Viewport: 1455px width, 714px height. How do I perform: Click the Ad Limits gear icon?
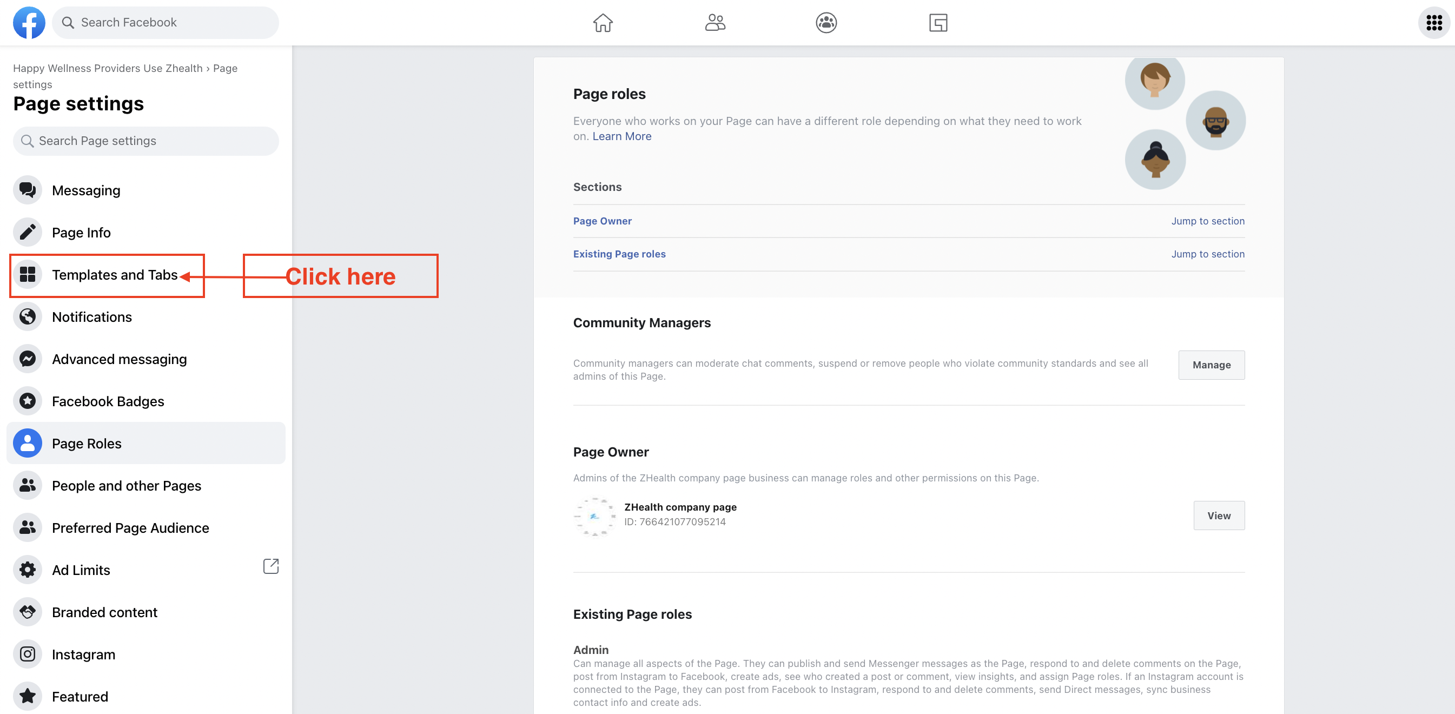[x=27, y=570]
